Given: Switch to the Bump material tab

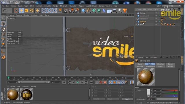Looking at the screenshot, I should 170,64.
